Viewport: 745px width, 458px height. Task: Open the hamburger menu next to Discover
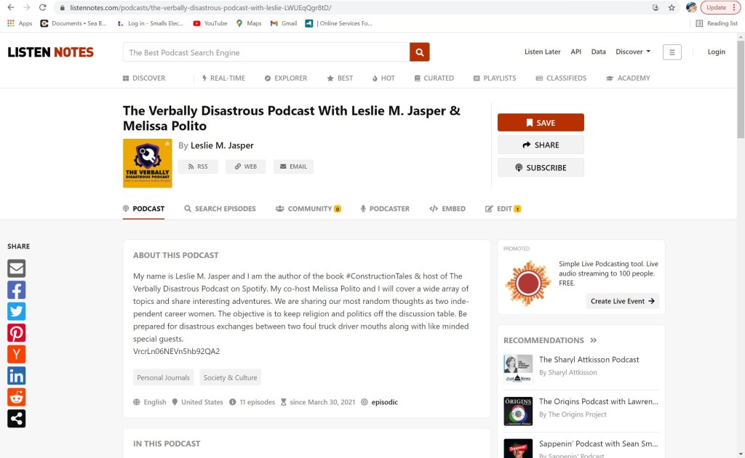click(672, 52)
